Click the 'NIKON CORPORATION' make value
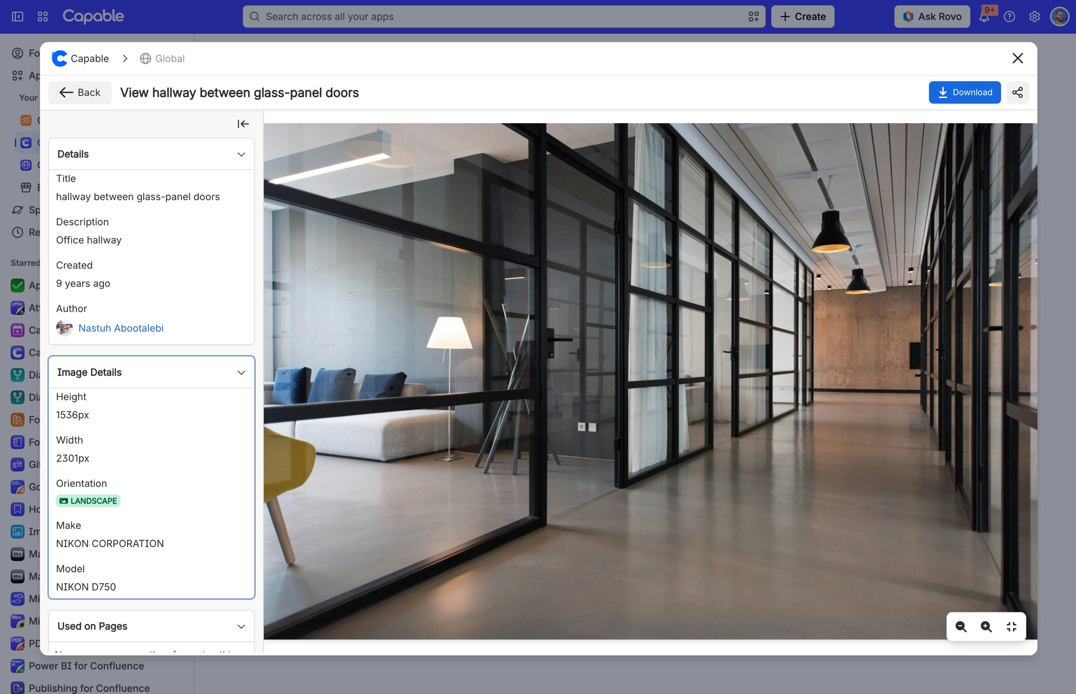The height and width of the screenshot is (694, 1076). point(110,543)
